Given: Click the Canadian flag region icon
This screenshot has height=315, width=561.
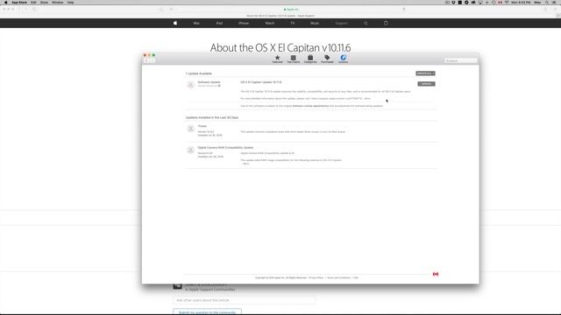Looking at the screenshot, I should pos(436,274).
